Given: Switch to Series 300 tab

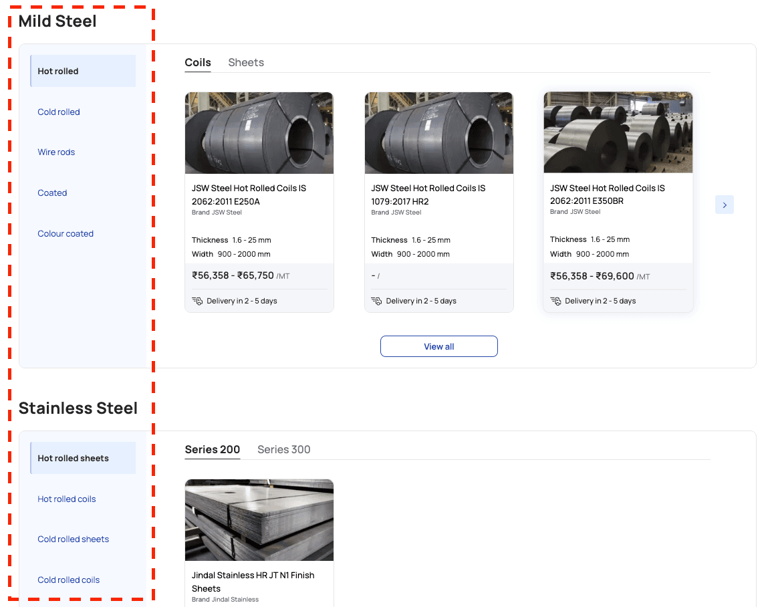Looking at the screenshot, I should [283, 450].
